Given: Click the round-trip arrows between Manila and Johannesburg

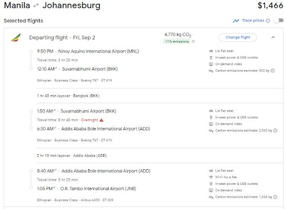Looking at the screenshot, I should click(x=36, y=6).
